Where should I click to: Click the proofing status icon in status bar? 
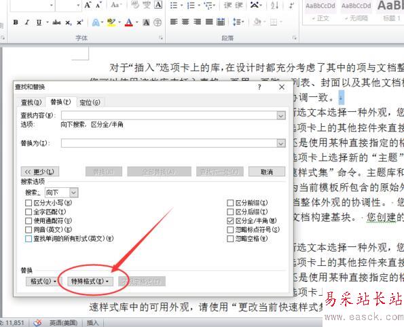tap(37, 323)
